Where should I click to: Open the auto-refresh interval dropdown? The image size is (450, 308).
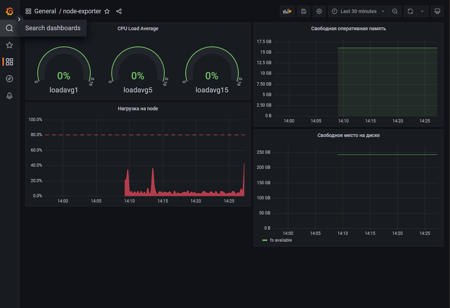(422, 11)
